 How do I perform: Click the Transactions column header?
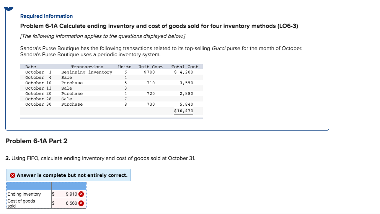pyautogui.click(x=87, y=67)
